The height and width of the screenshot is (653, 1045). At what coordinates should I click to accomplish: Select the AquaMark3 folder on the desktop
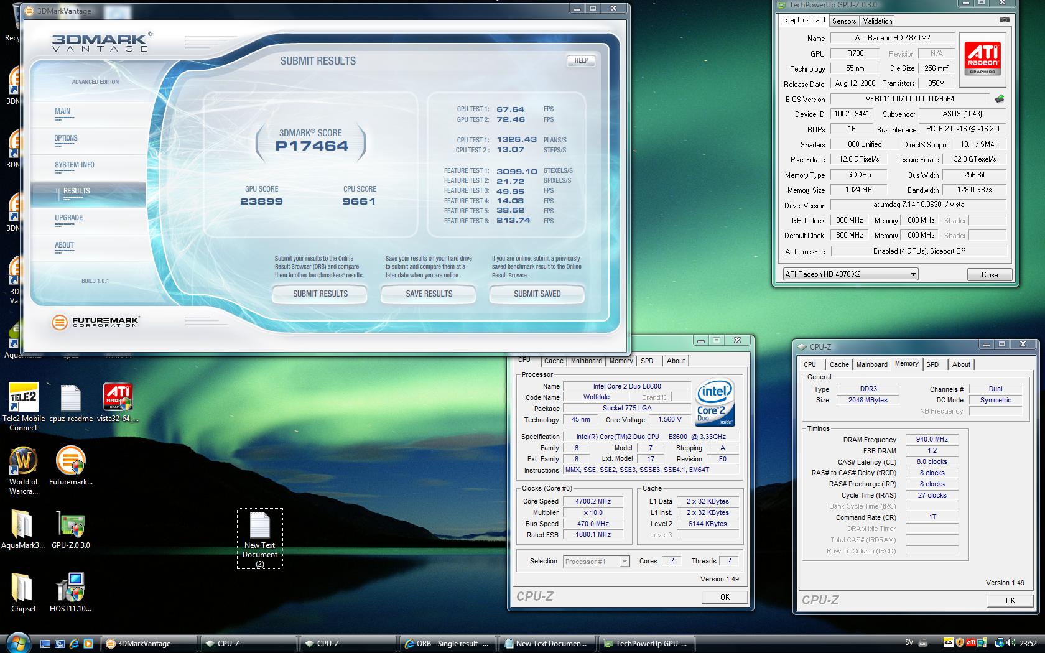click(23, 530)
